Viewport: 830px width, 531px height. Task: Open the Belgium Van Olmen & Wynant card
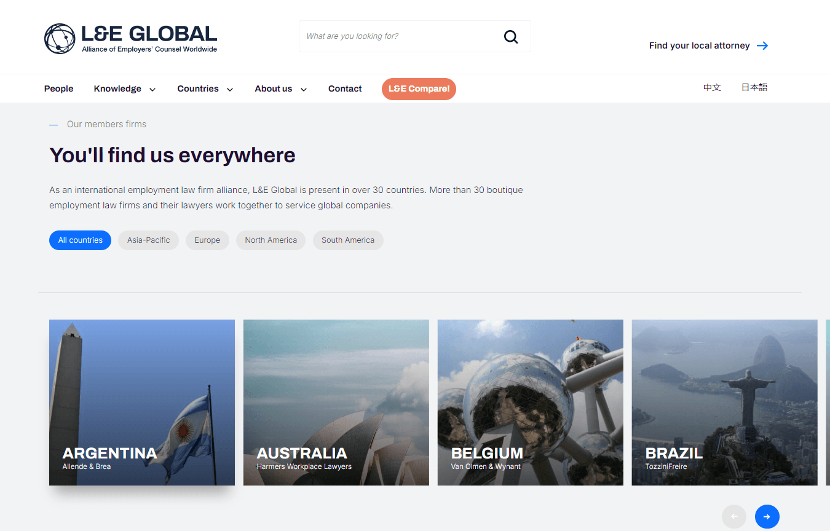[x=531, y=403]
